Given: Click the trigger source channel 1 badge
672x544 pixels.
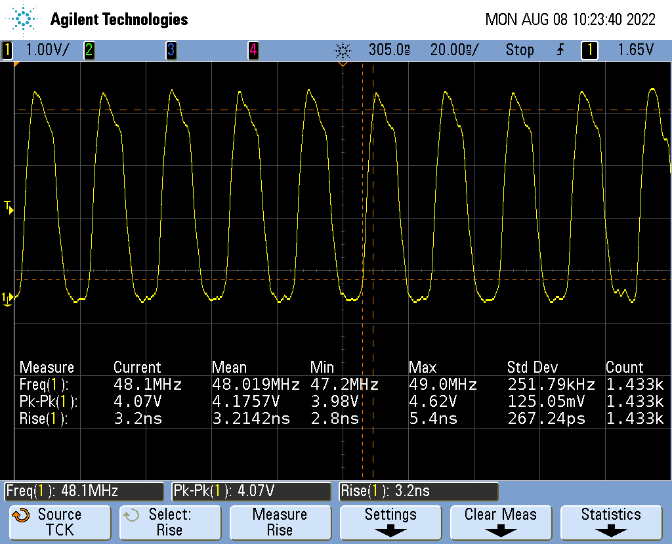Looking at the screenshot, I should (589, 50).
